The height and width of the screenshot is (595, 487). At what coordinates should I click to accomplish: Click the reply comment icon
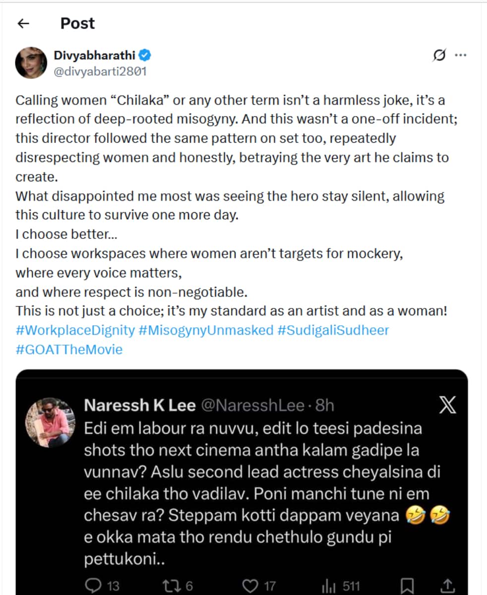pos(93,586)
